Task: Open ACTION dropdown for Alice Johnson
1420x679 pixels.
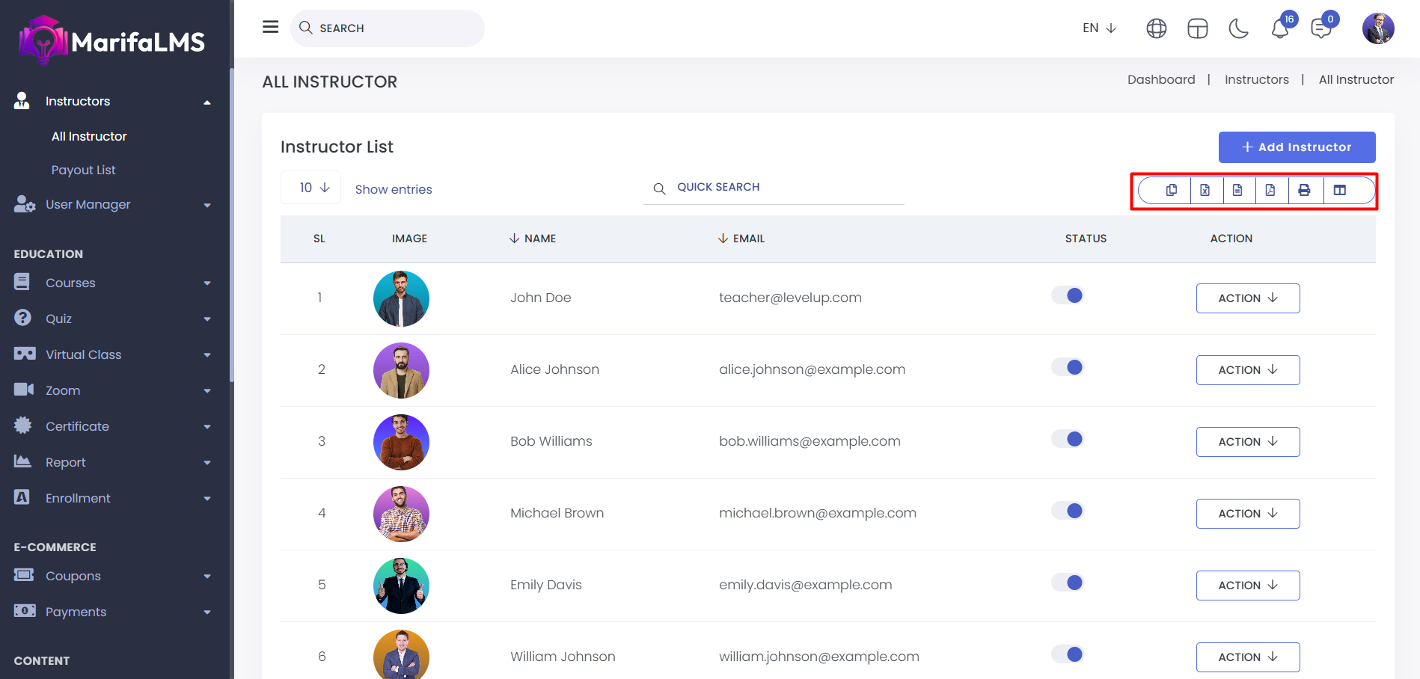Action: (x=1247, y=370)
